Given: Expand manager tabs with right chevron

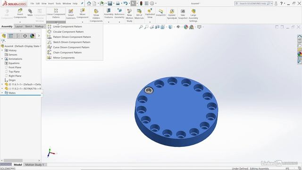Looking at the screenshot, I should click(x=39, y=36).
